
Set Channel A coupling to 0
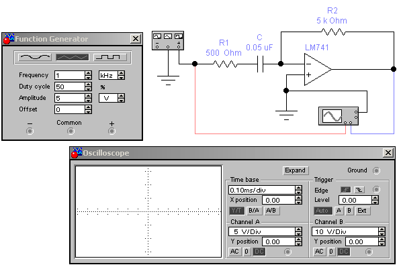[247, 252]
